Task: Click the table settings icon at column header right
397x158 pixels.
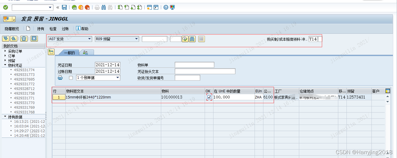Action: [x=388, y=91]
